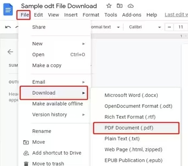Click the trash can icon in the menu
188x166 pixels.
(26, 164)
